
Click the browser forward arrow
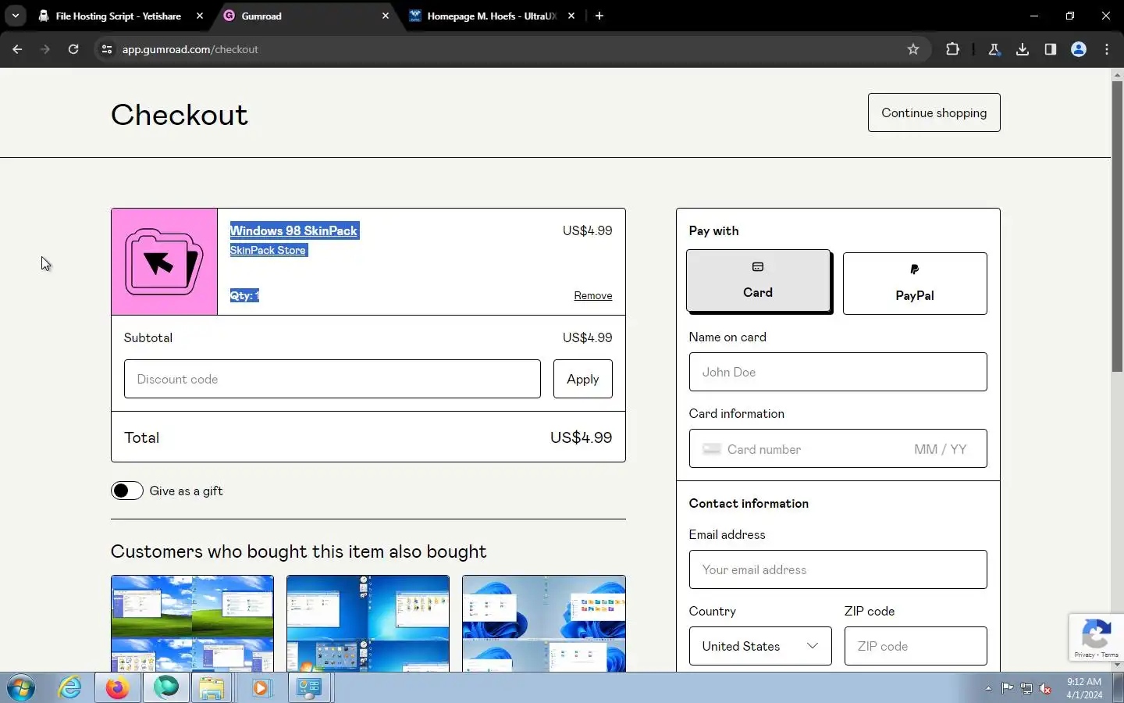(45, 49)
